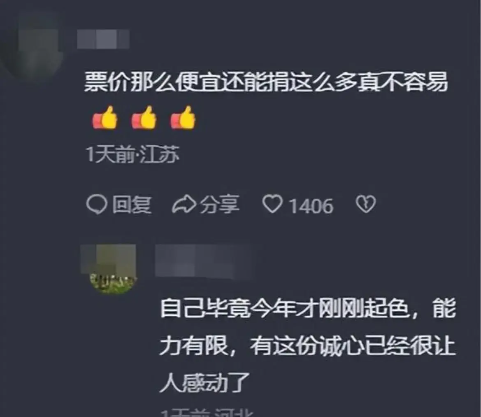
Task: Click the rightmost thumbs-up emoji
Action: [x=183, y=118]
